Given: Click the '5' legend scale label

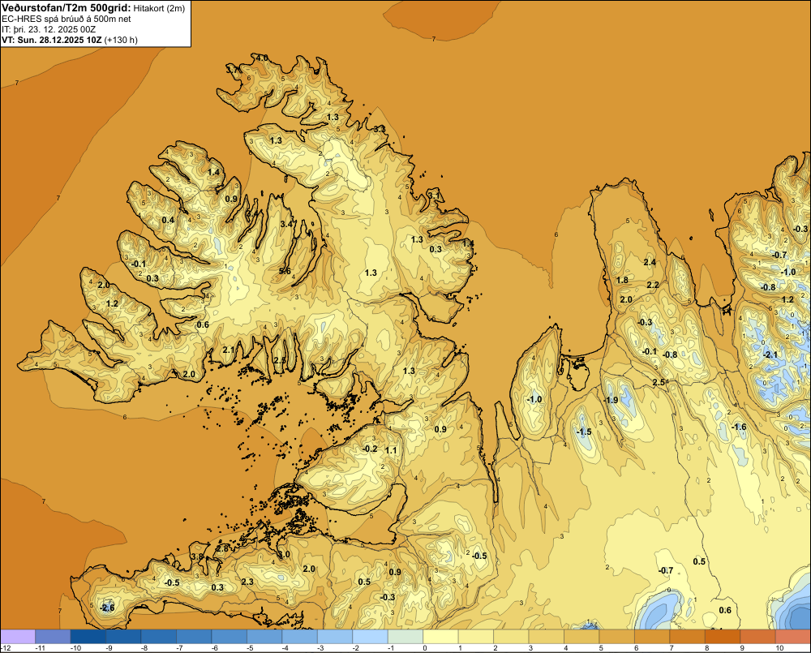Looking at the screenshot, I should tap(602, 648).
